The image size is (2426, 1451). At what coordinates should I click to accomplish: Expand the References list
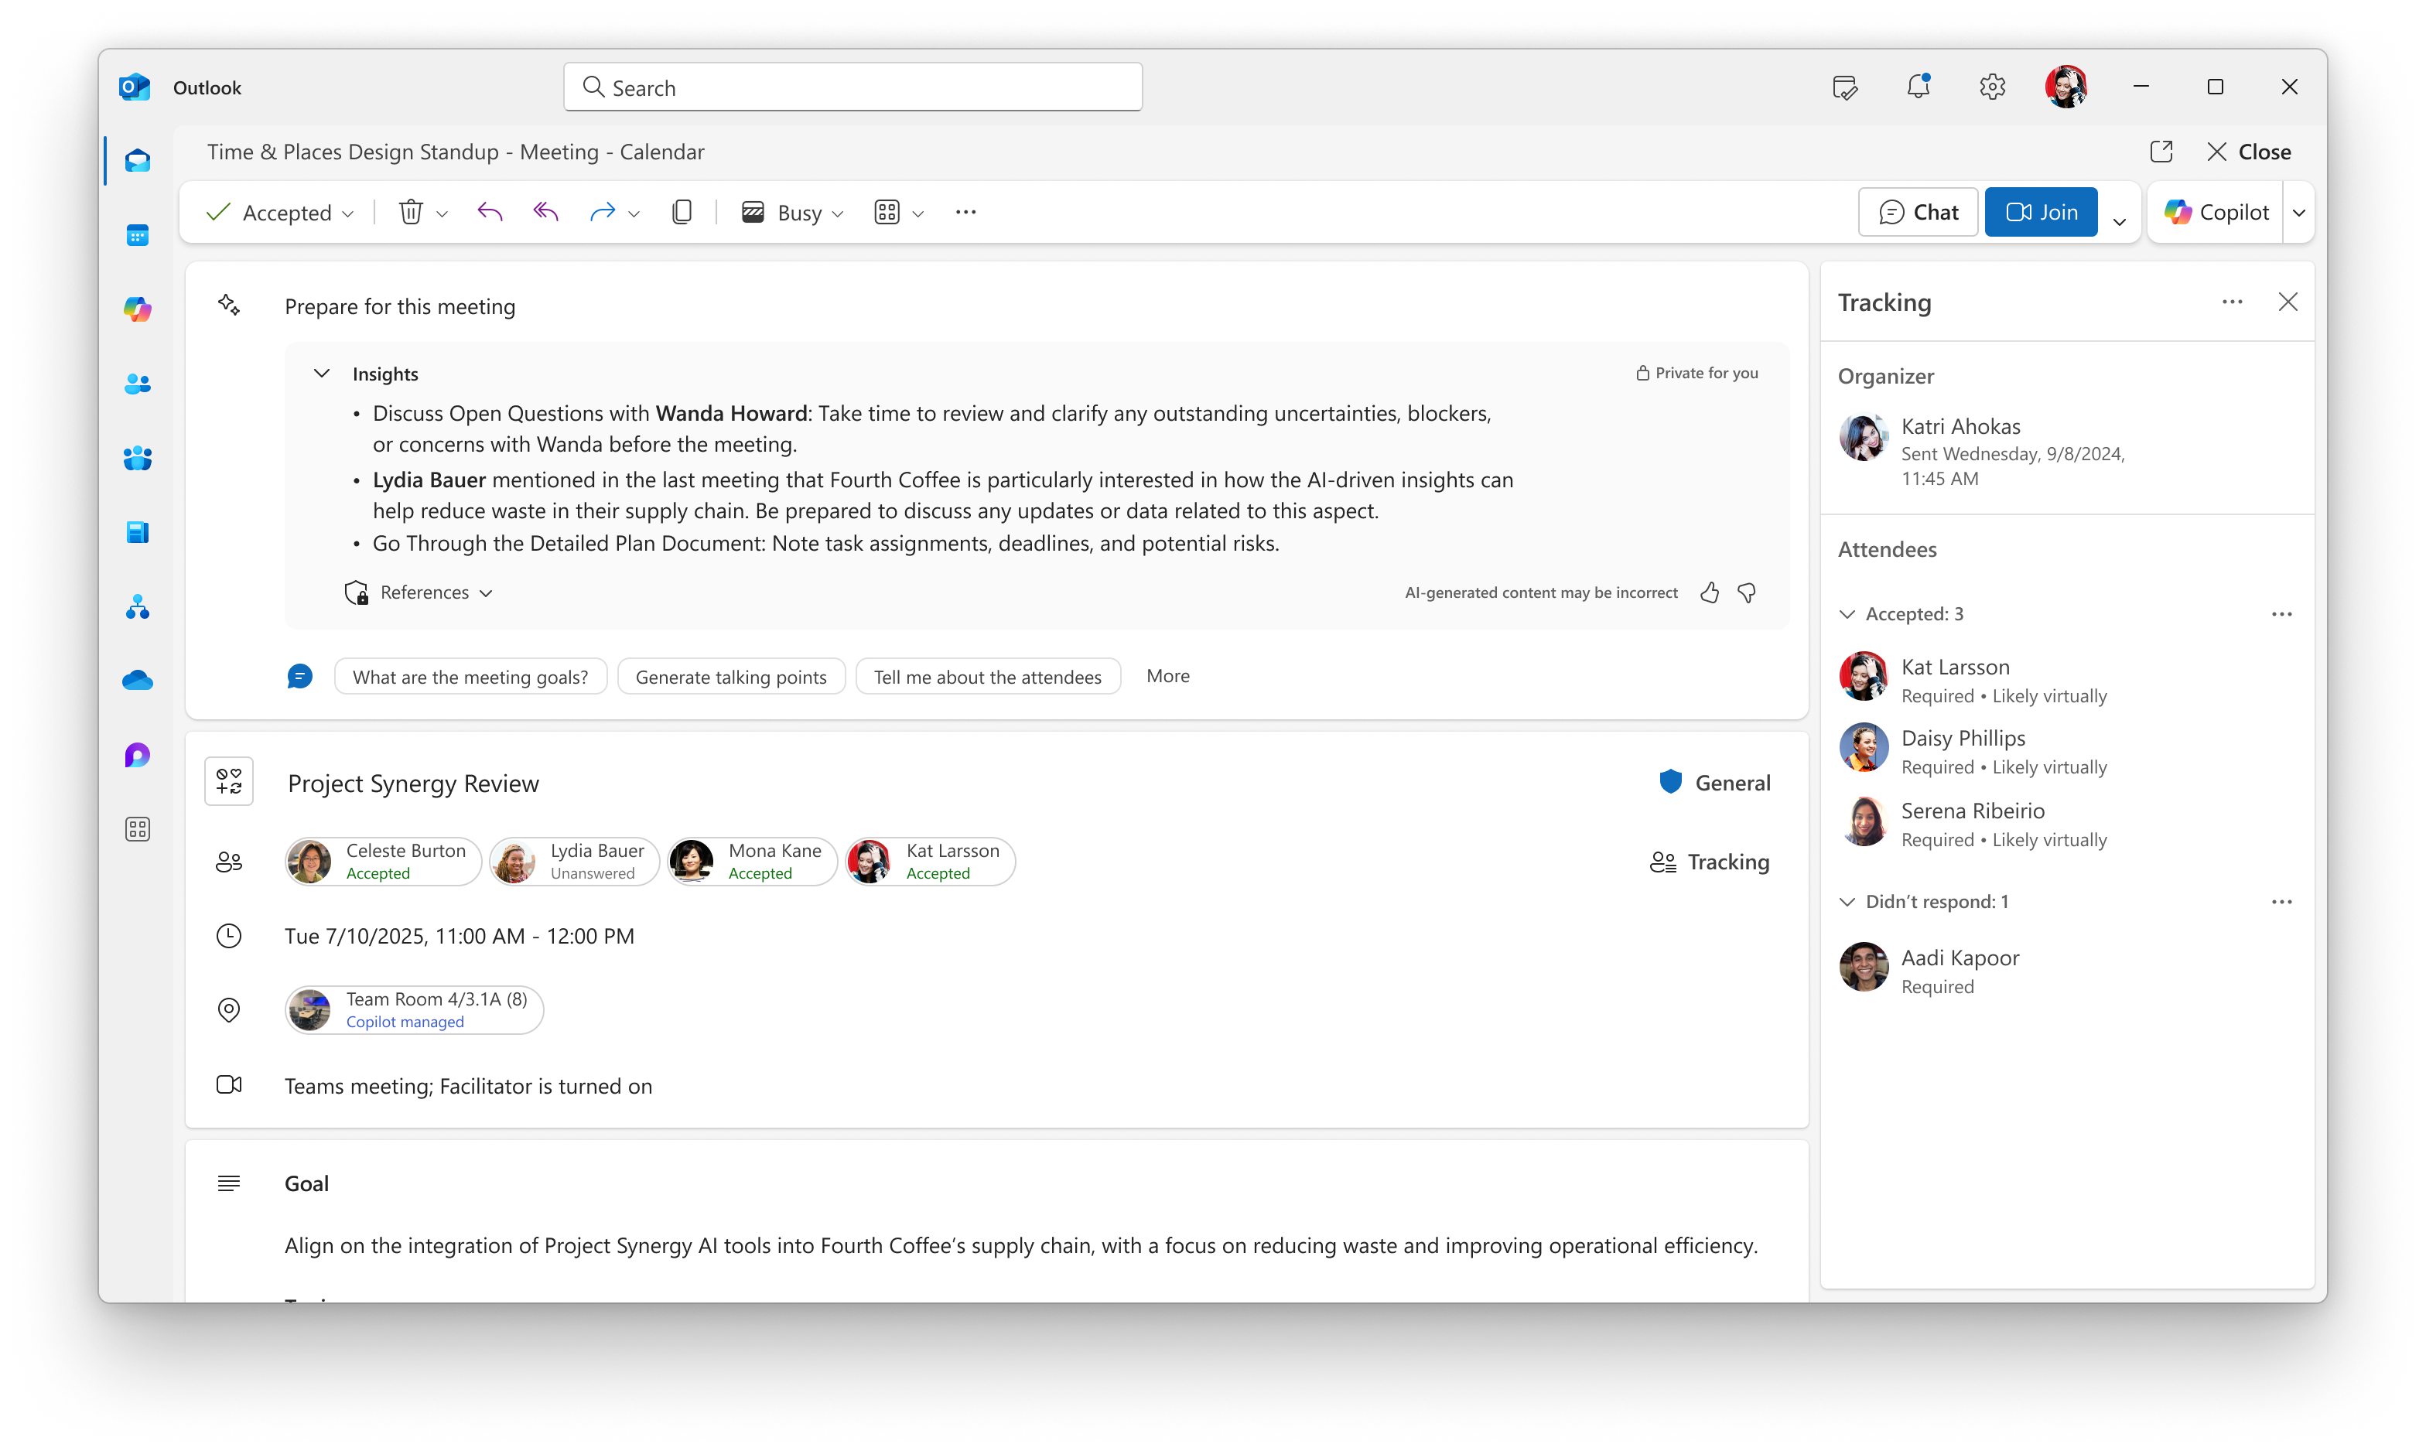click(487, 592)
